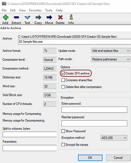Click the archive name field
This screenshot has width=131, height=163.
coord(75,42)
